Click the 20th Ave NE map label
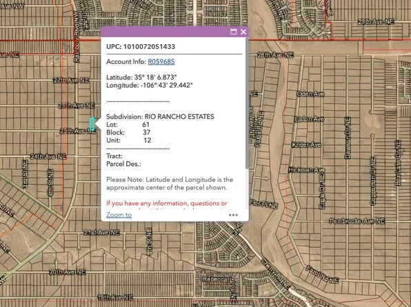Screen dimensions: 411x307 pos(68,272)
